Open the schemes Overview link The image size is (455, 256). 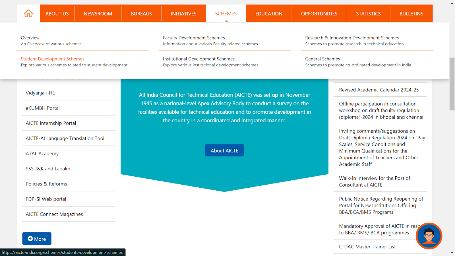point(30,38)
